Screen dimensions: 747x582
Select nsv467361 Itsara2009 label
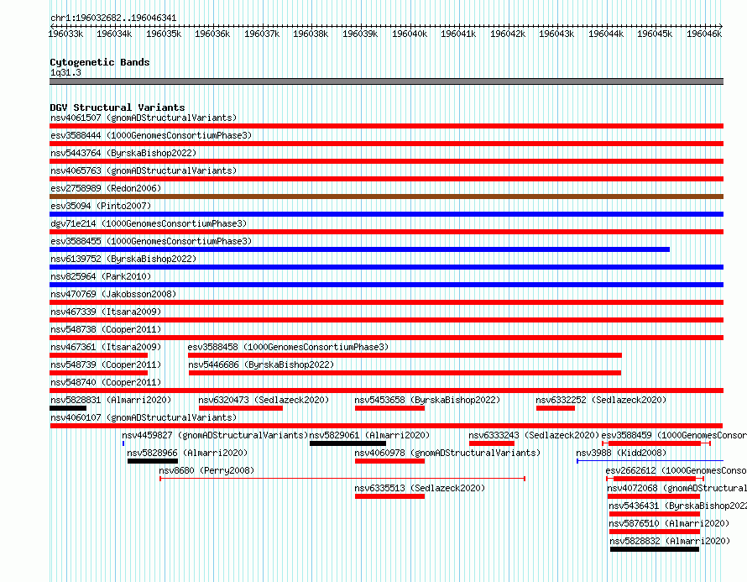pos(106,347)
